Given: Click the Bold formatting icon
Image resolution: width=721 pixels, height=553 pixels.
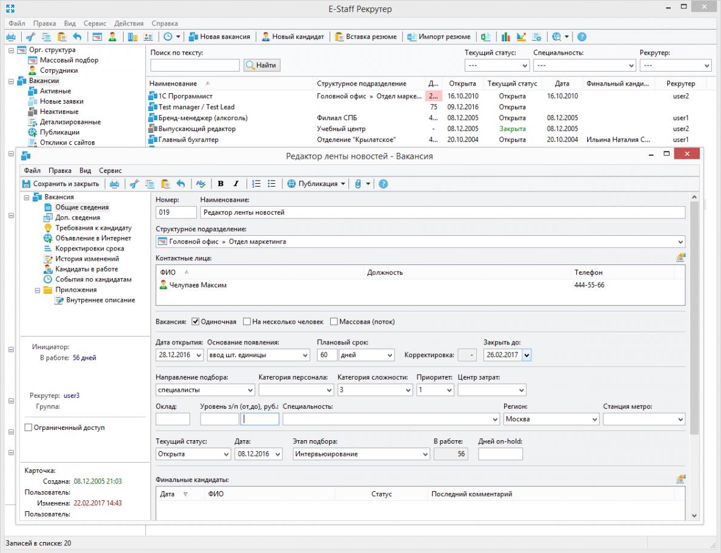Looking at the screenshot, I should 221,184.
